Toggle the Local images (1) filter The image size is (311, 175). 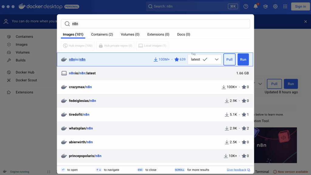pyautogui.click(x=152, y=46)
